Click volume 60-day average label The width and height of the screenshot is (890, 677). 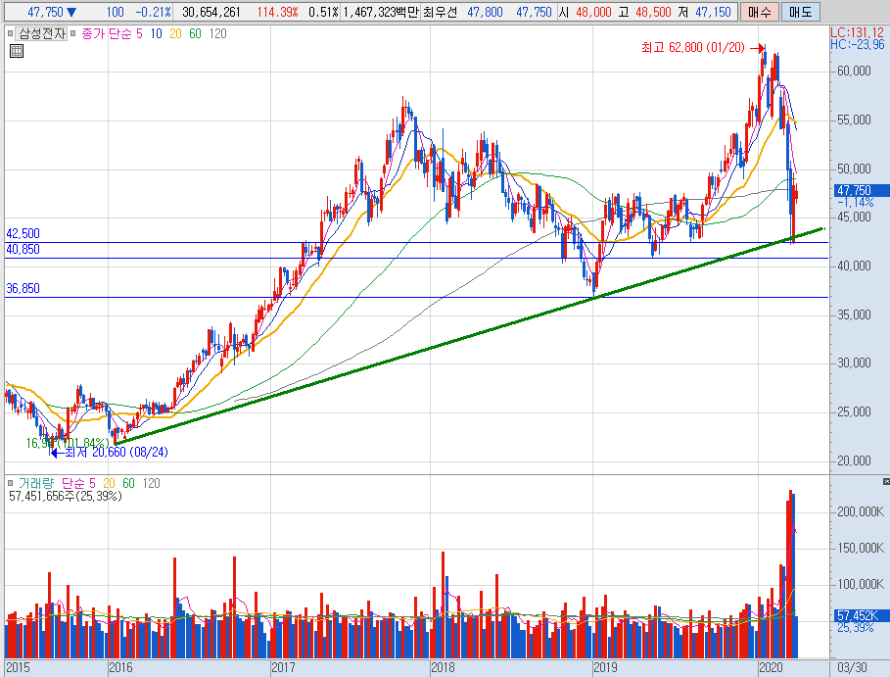point(129,483)
